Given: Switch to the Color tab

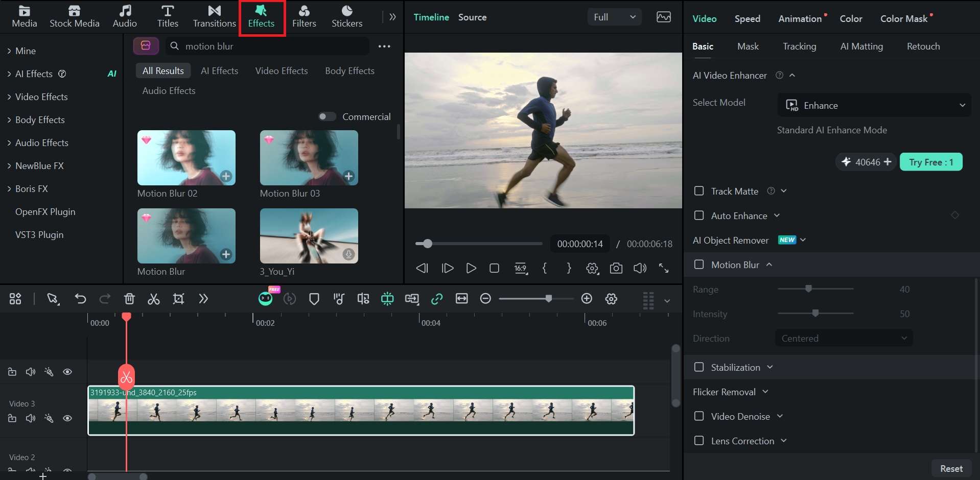Looking at the screenshot, I should [x=851, y=19].
